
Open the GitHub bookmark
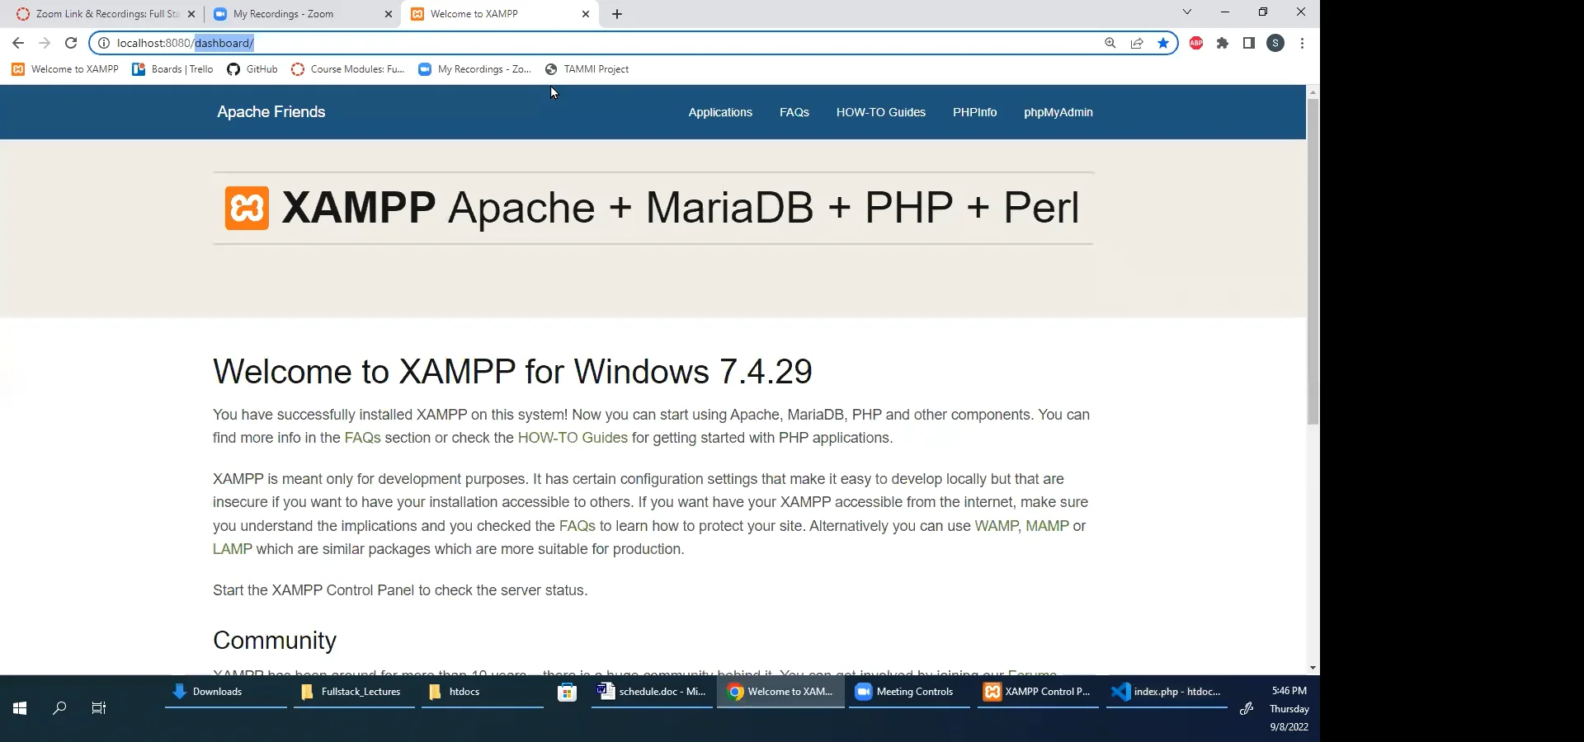pos(252,69)
